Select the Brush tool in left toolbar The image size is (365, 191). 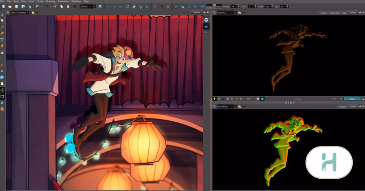[x=2, y=27]
